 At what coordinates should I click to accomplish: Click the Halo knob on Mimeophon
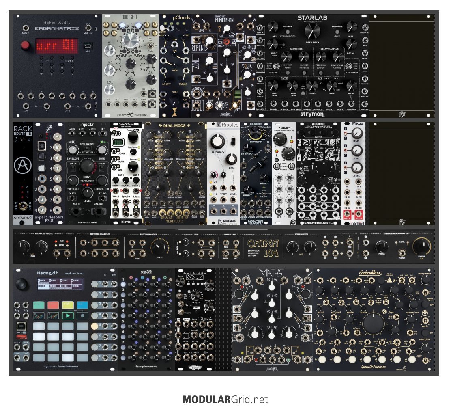(x=247, y=55)
